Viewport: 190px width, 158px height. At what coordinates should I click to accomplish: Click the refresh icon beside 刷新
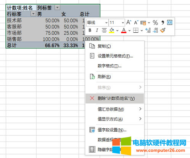[x=92, y=77]
